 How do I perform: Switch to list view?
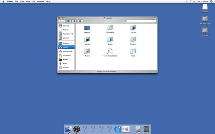[x=71, y=21]
